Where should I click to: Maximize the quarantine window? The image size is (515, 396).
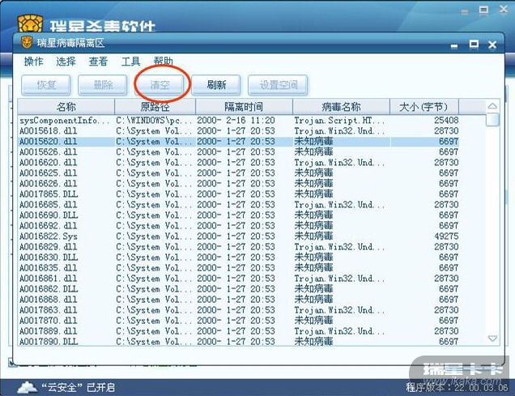(x=474, y=44)
